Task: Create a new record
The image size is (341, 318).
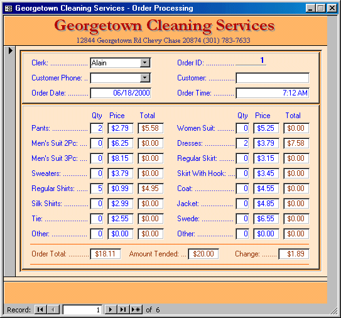Action: click(136, 309)
